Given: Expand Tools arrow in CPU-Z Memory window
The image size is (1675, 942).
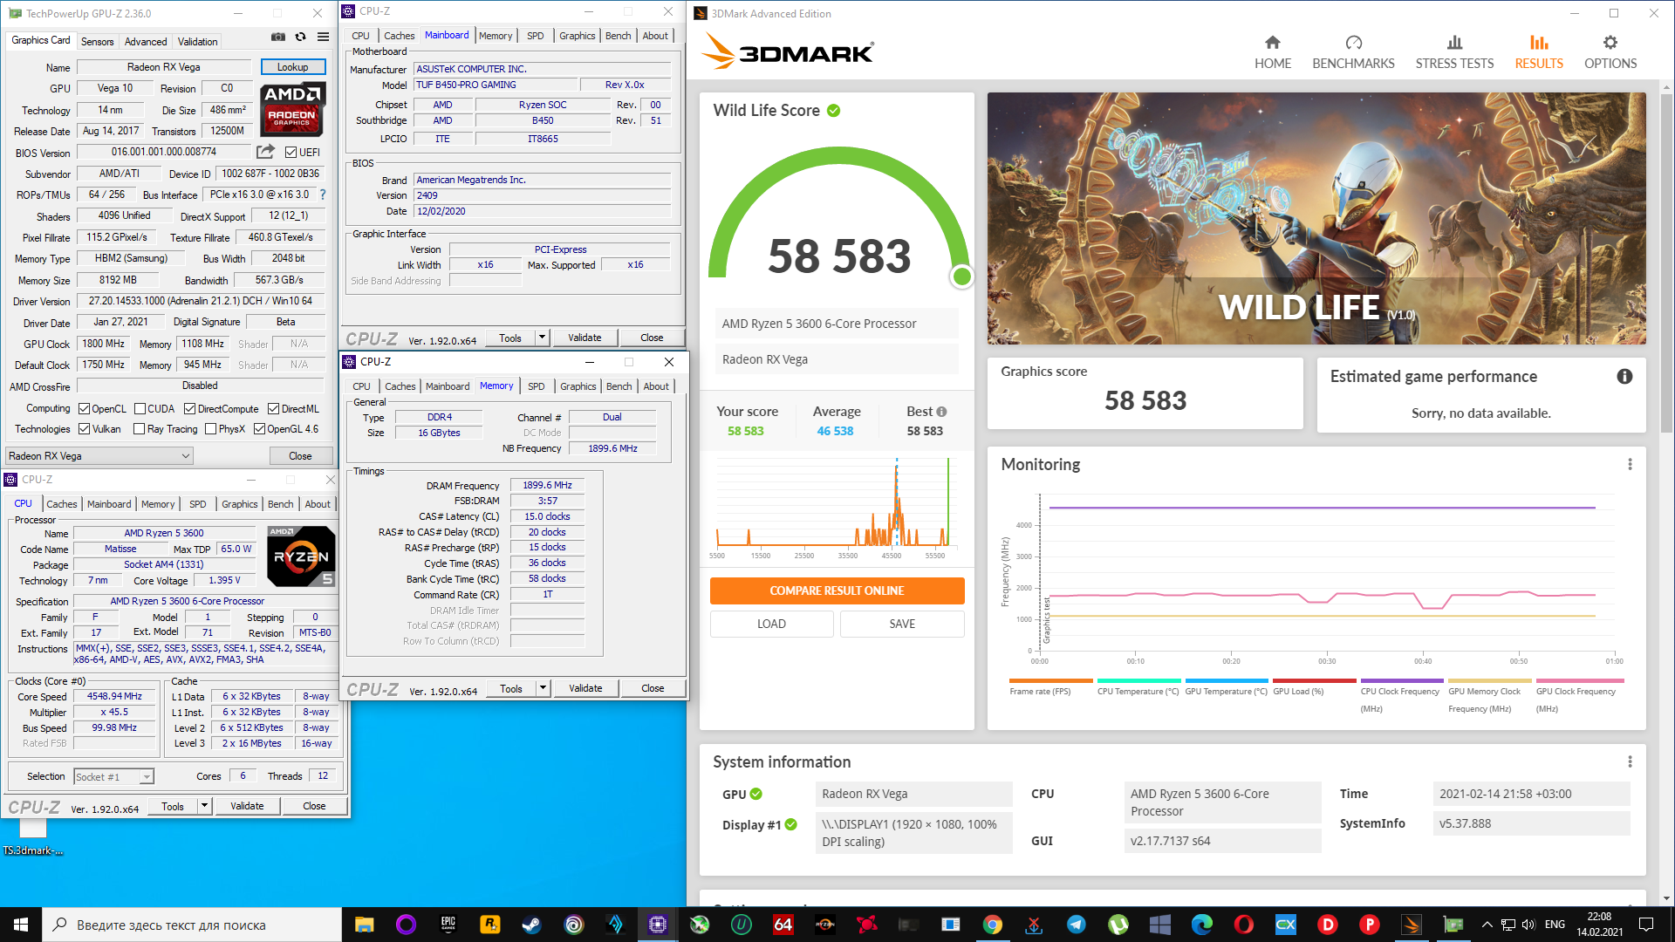Looking at the screenshot, I should 543,688.
